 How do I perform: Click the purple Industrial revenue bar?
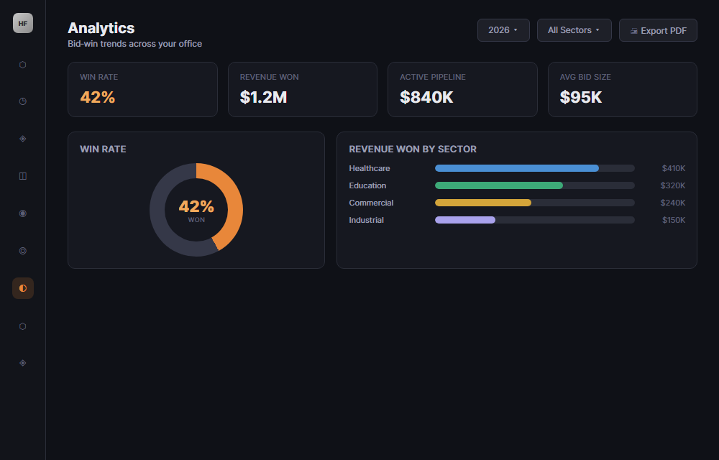tap(465, 220)
